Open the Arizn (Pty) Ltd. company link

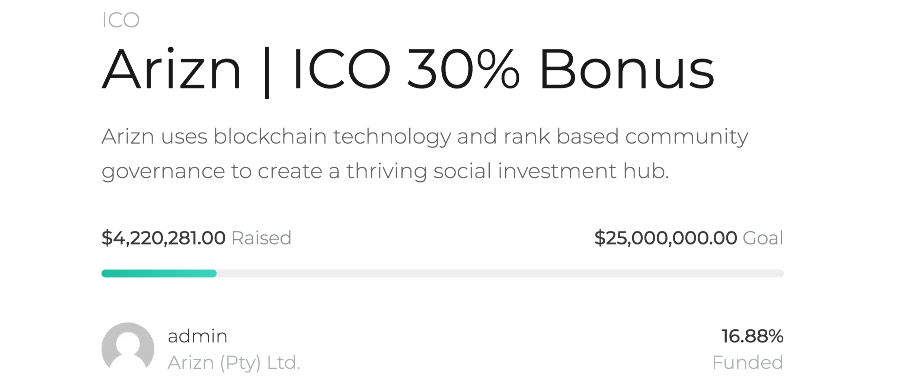[234, 362]
